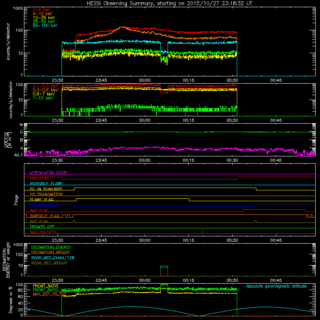
Task: Select the yellow 'FRONT_RATIO' legend label
Action: (46, 286)
